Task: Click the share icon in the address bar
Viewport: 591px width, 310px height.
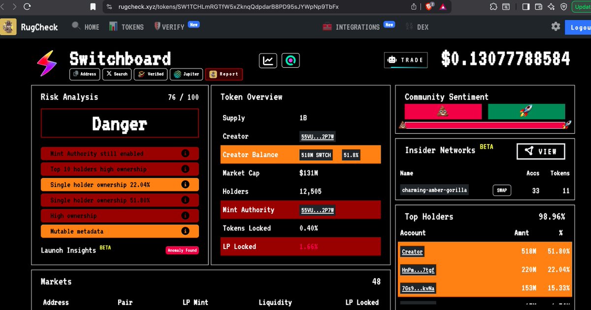Action: pos(414,7)
